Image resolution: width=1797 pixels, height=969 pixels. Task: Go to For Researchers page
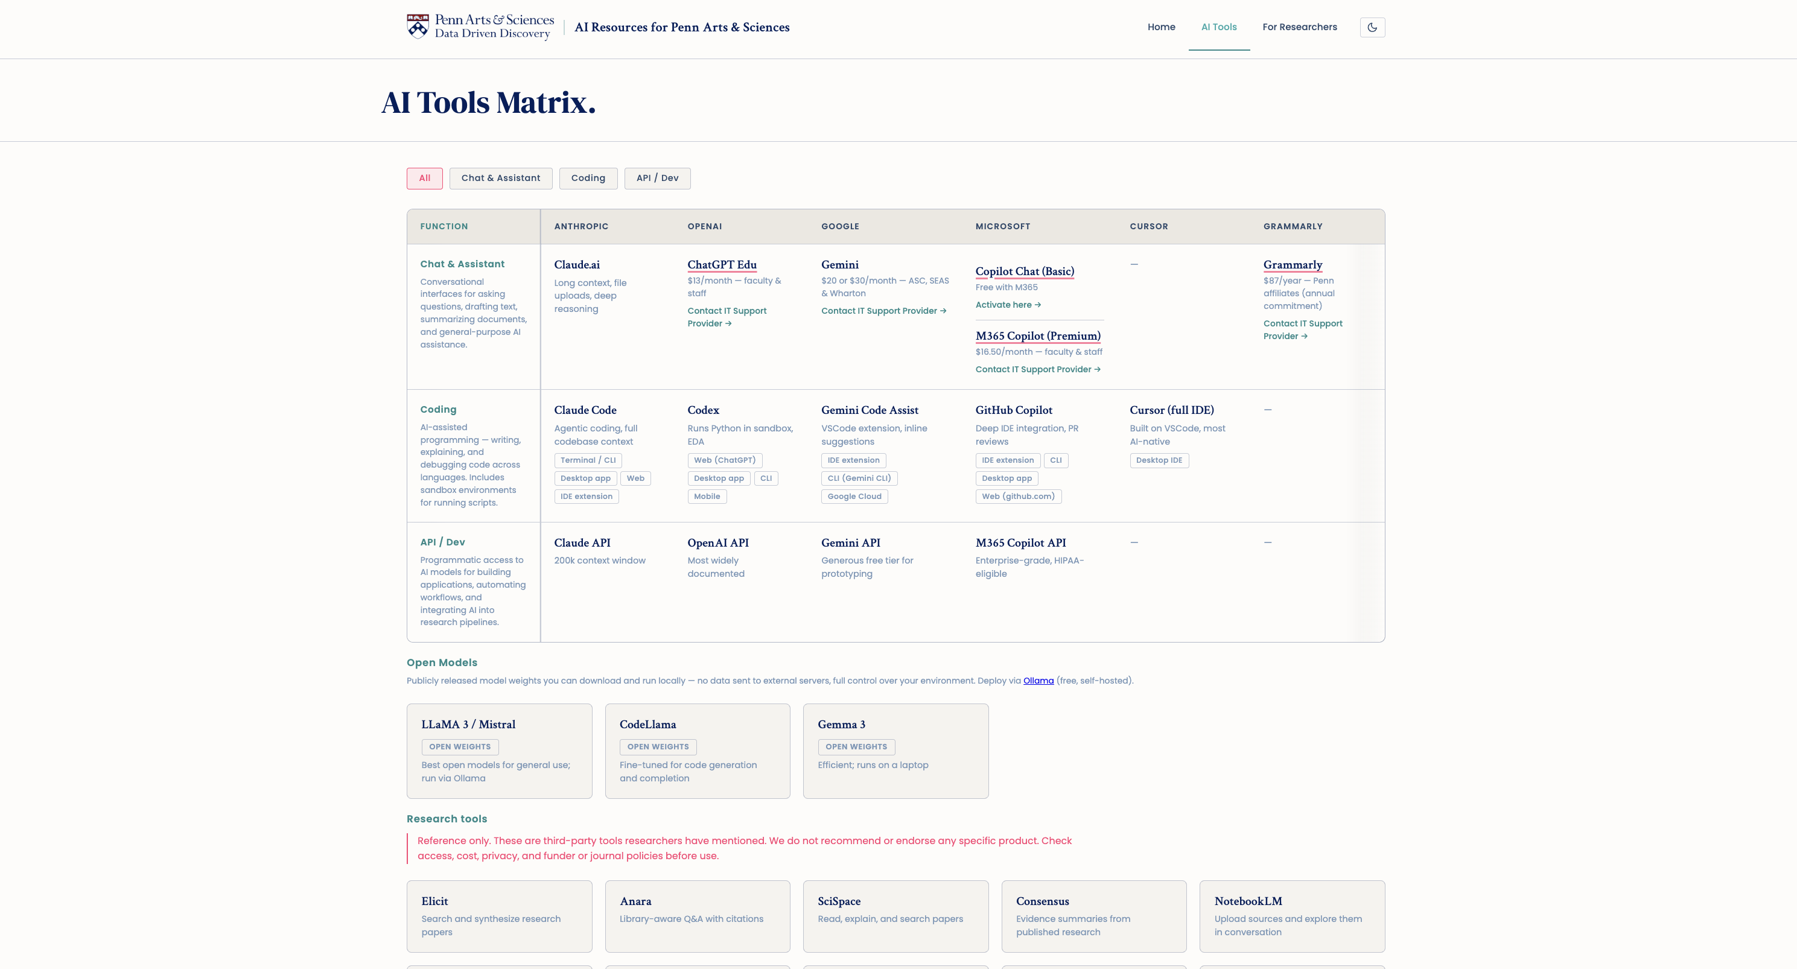click(1300, 27)
